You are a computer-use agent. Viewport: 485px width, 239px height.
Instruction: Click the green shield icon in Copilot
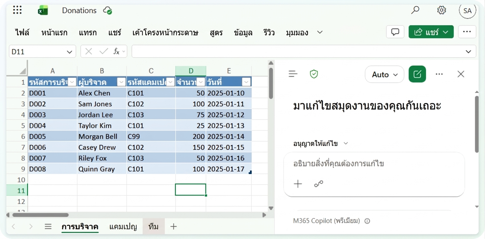(314, 74)
